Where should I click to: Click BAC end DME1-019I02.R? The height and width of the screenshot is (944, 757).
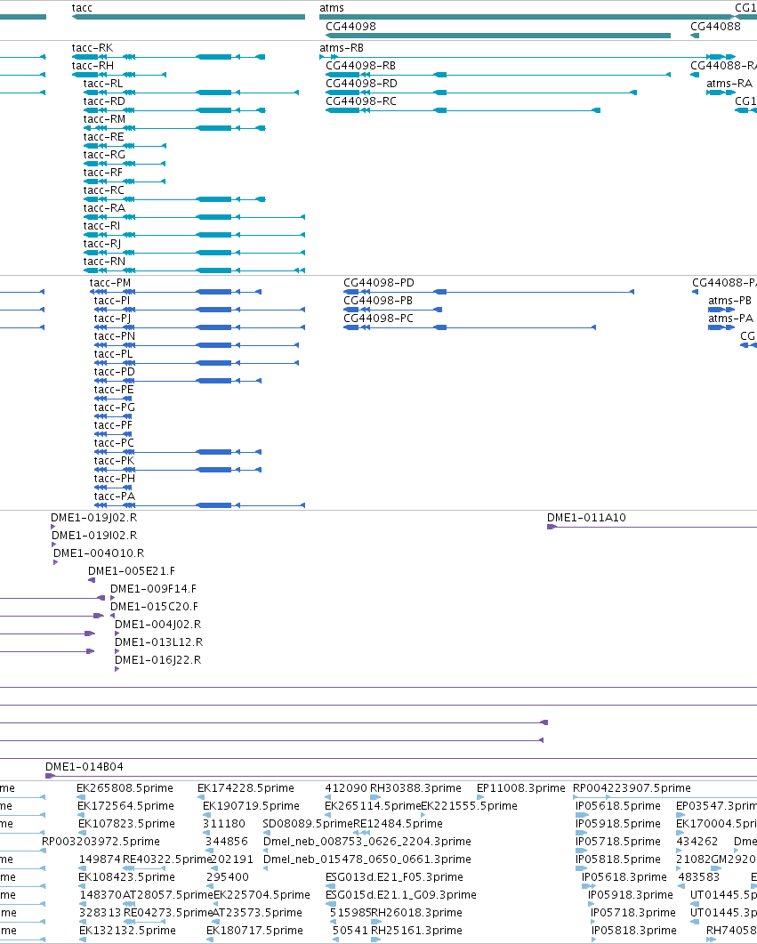click(54, 545)
